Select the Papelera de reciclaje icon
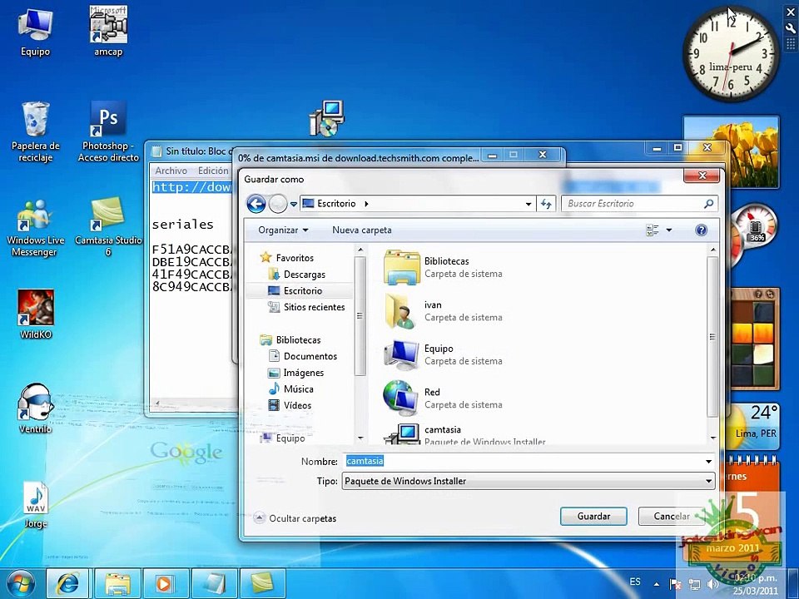Viewport: 799px width, 599px height. (x=35, y=131)
